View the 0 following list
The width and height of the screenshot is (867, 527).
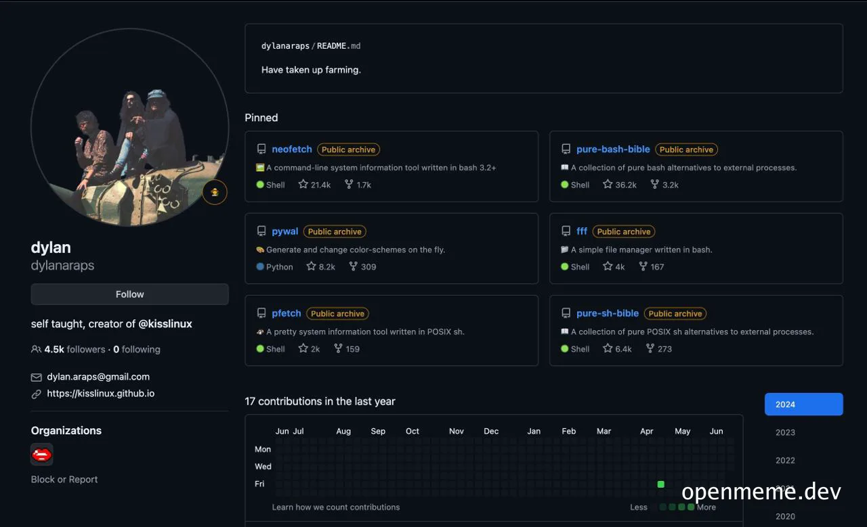pos(137,349)
